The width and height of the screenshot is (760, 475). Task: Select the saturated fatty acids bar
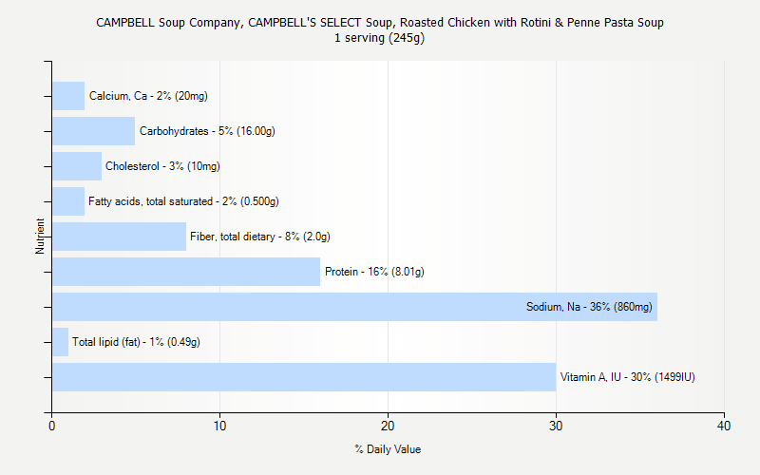point(68,201)
